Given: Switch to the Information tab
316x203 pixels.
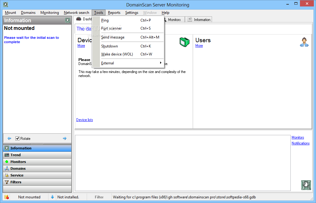Looking at the screenshot, I should pyautogui.click(x=198, y=19).
